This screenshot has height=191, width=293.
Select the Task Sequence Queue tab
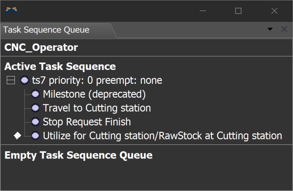coord(47,30)
